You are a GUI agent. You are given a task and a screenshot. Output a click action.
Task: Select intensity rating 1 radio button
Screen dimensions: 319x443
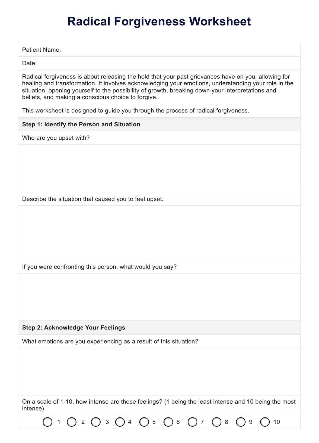click(x=47, y=422)
